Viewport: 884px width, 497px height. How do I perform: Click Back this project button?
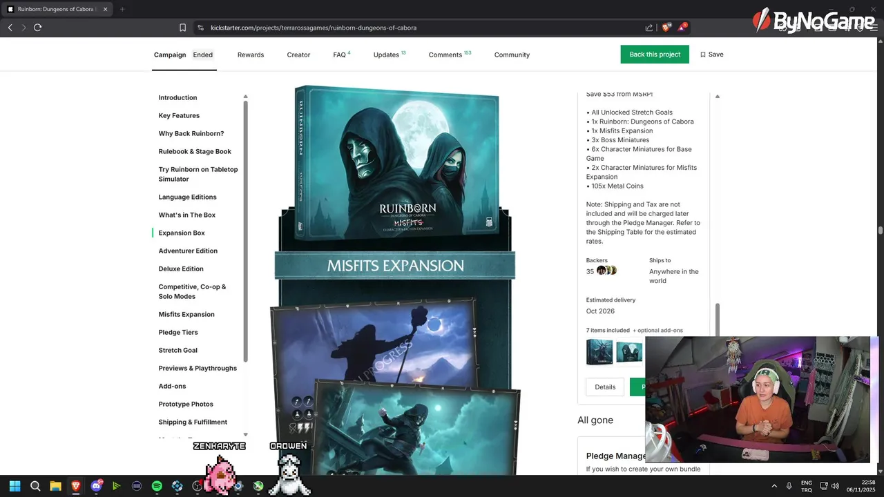655,55
